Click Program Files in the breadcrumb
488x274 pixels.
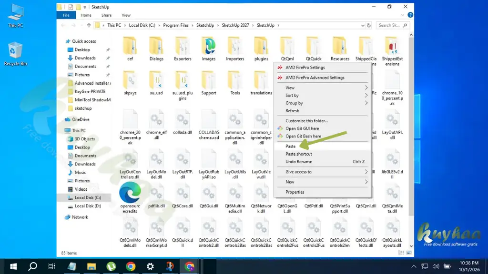coord(175,26)
